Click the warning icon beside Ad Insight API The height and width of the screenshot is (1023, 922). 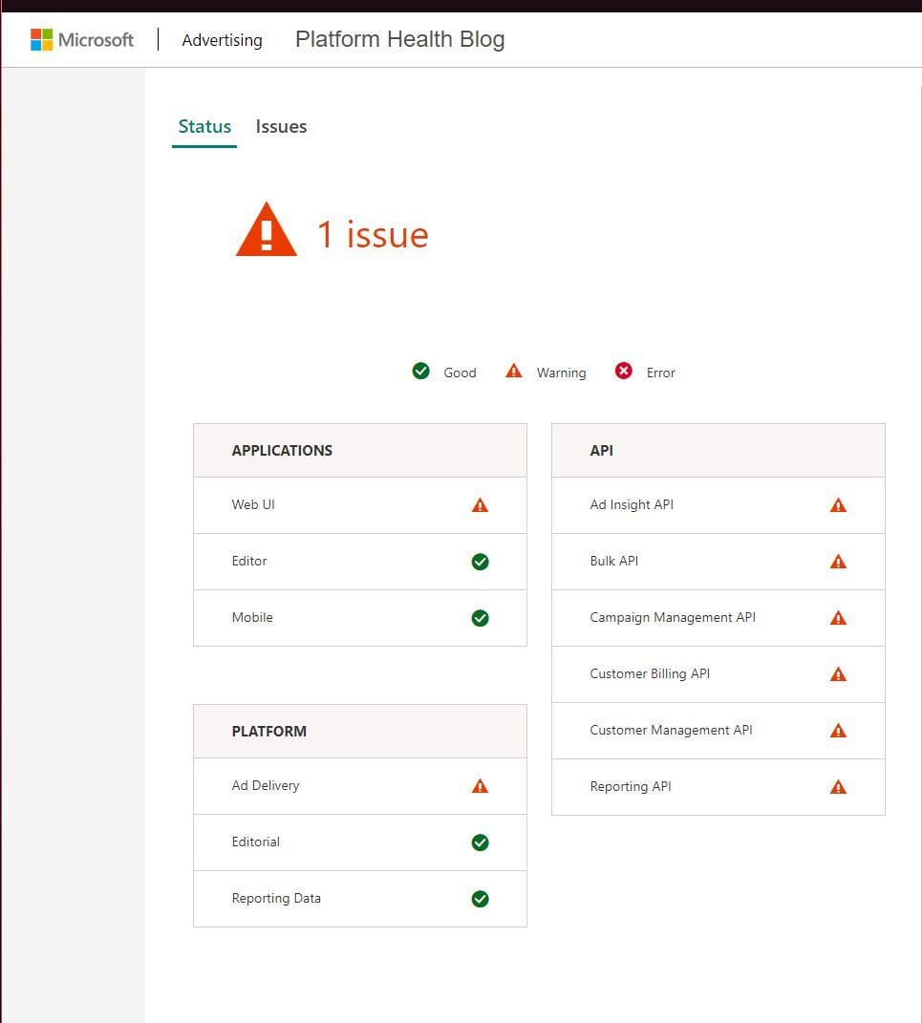point(838,504)
